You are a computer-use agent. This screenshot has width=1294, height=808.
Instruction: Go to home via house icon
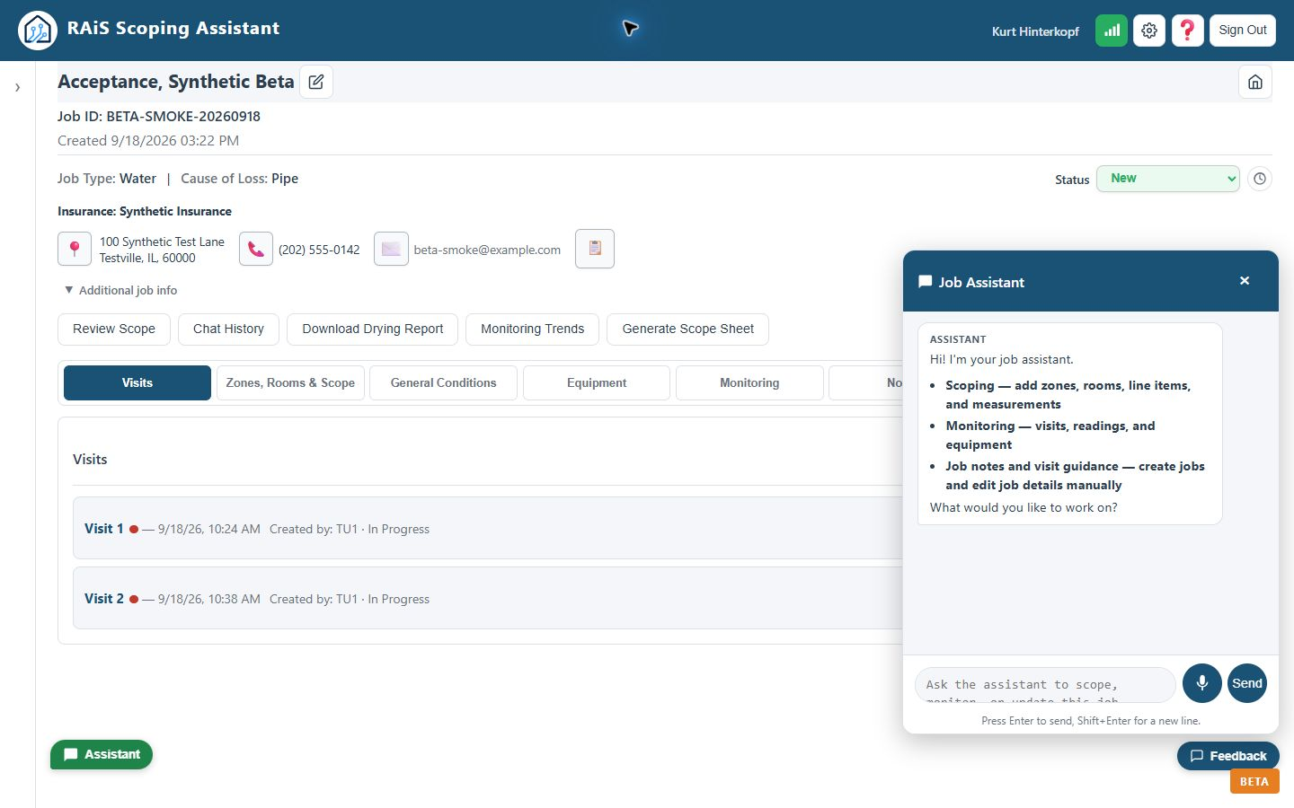click(x=1255, y=82)
